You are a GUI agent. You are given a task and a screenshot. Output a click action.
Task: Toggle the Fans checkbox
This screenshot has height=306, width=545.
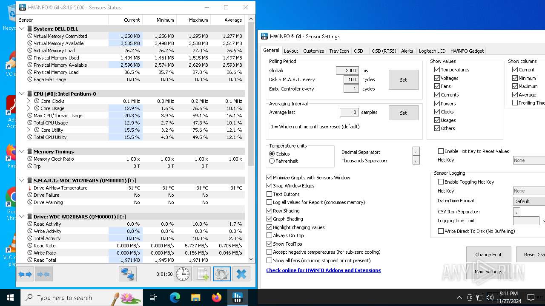click(x=437, y=86)
